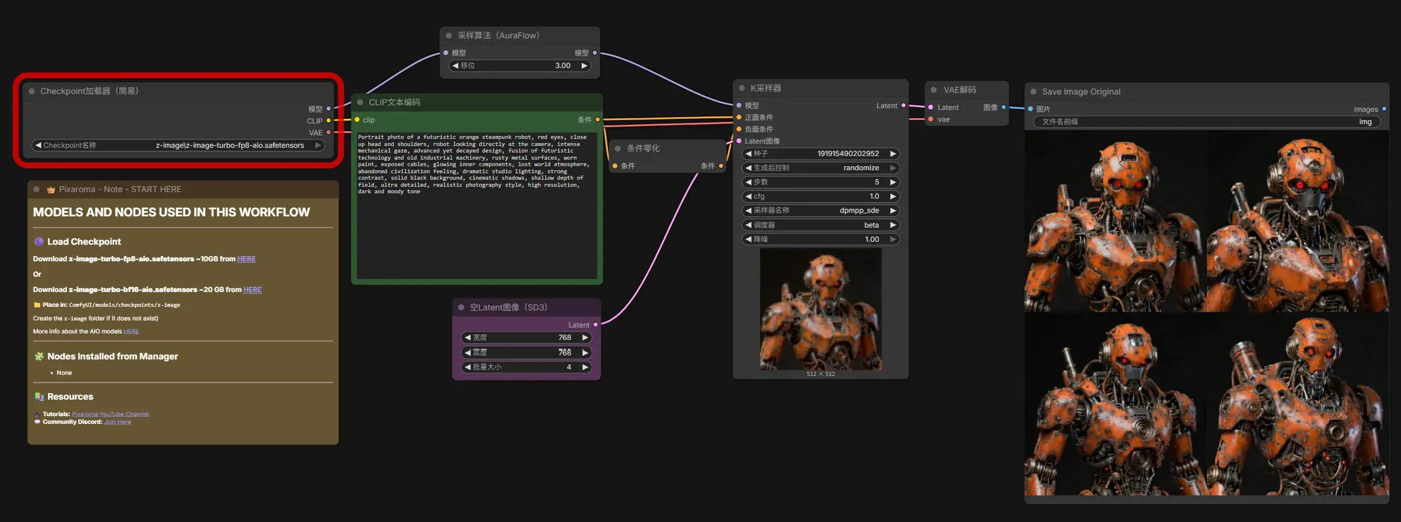Collapse the 空Latent图像 (SD3) node via title dot
This screenshot has height=522, width=1401.
(x=461, y=307)
